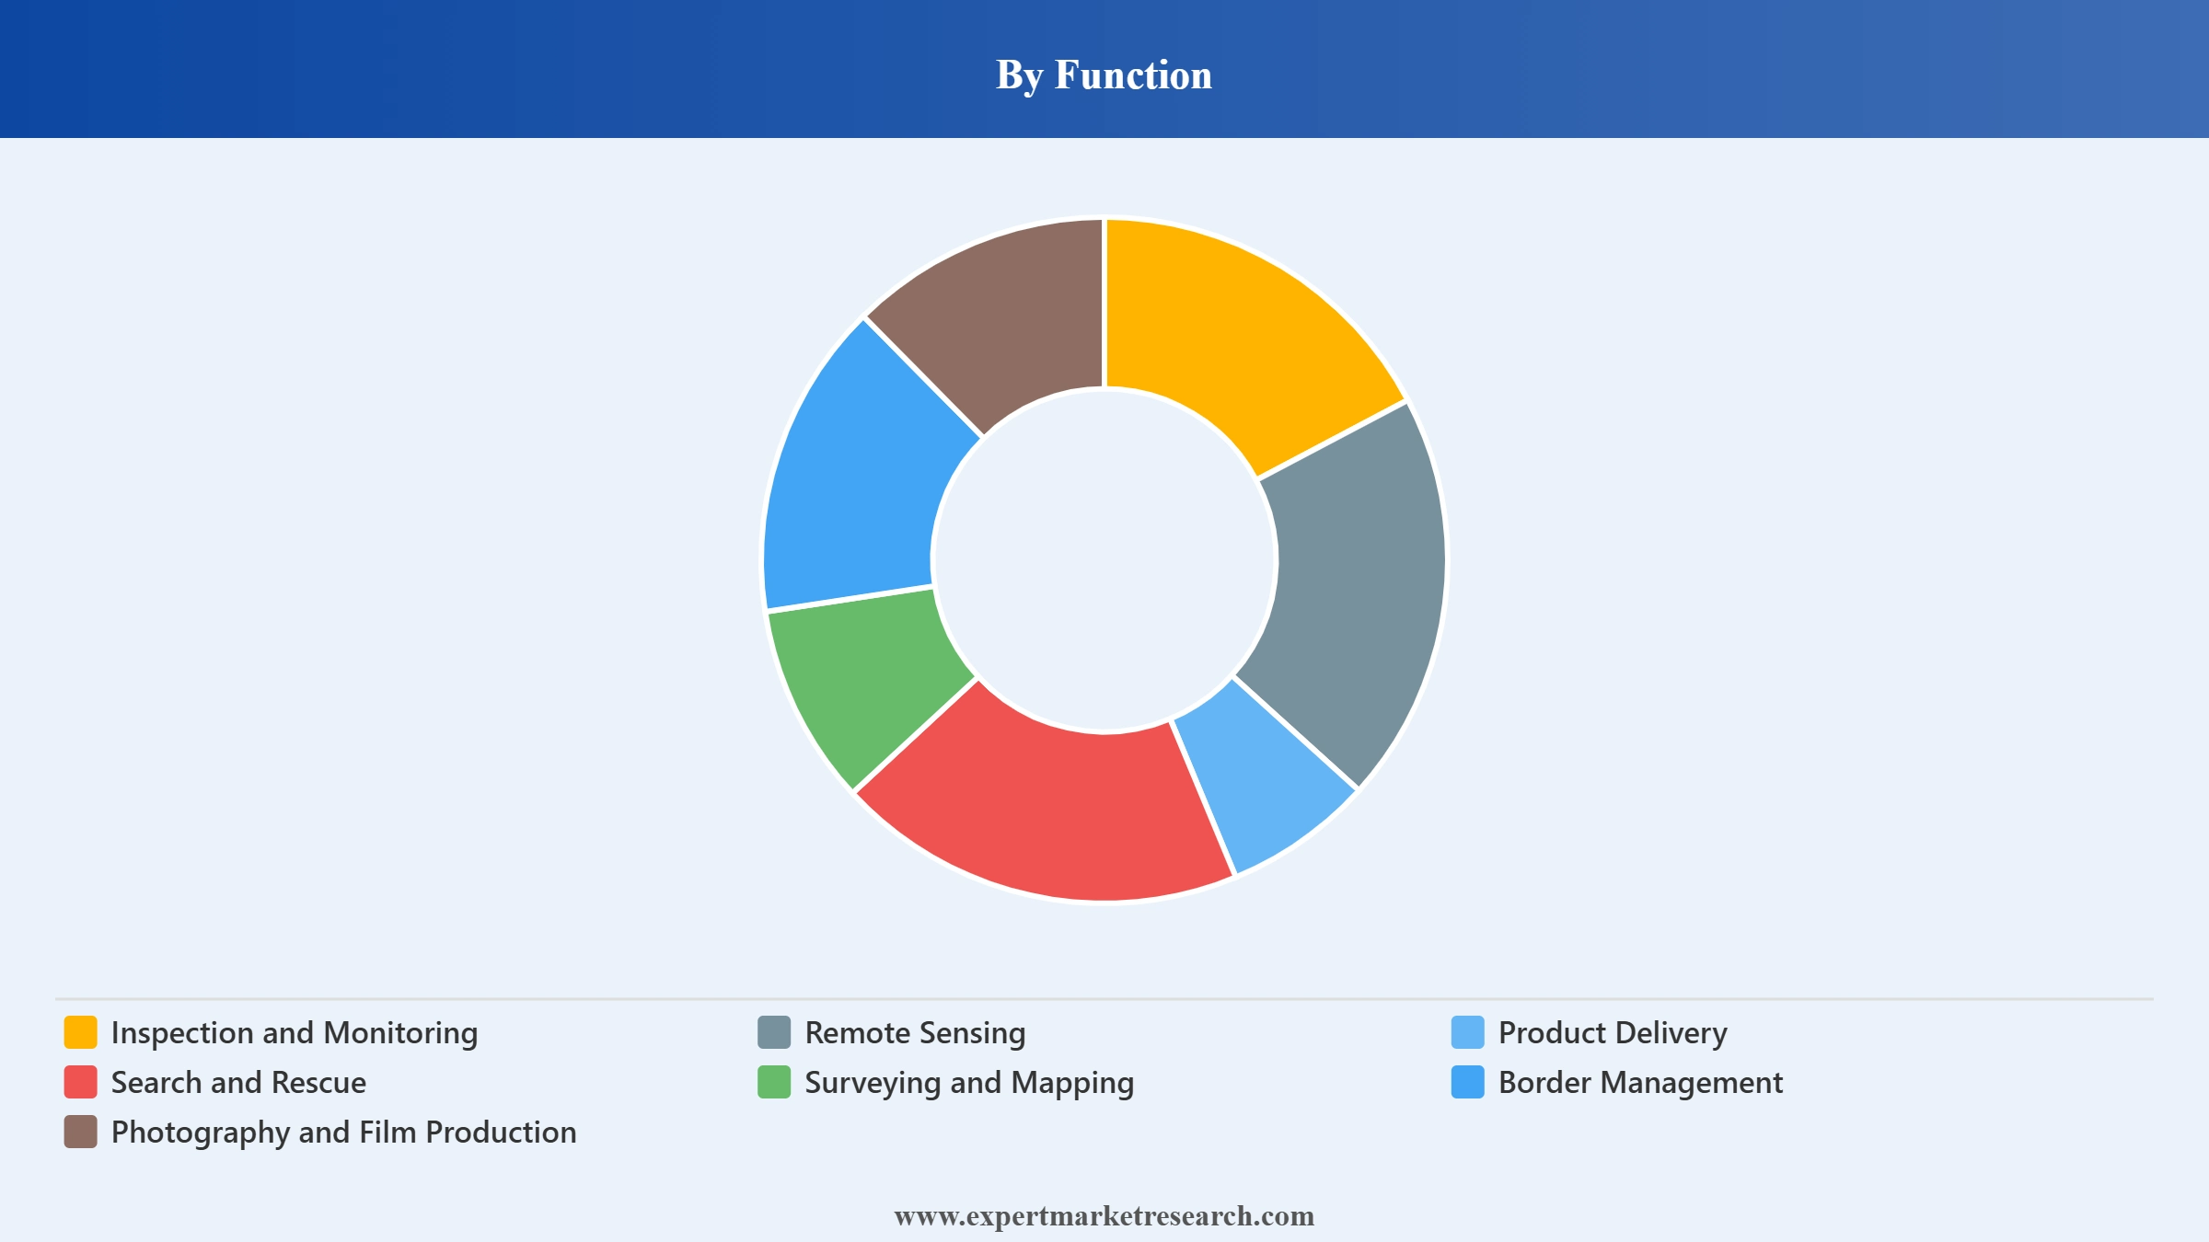This screenshot has width=2209, height=1242.
Task: Click the brown Photography and Film Production swatch
Action: [80, 1132]
